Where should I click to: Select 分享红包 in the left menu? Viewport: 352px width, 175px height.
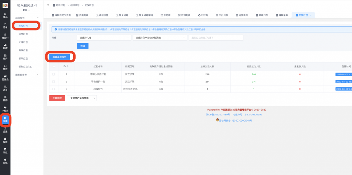[23, 34]
